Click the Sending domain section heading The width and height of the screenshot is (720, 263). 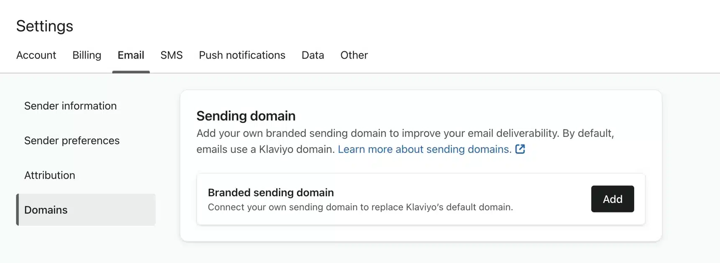(246, 116)
